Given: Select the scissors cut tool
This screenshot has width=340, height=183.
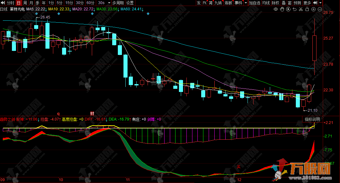Looking at the screenshot, I should pyautogui.click(x=301, y=9).
